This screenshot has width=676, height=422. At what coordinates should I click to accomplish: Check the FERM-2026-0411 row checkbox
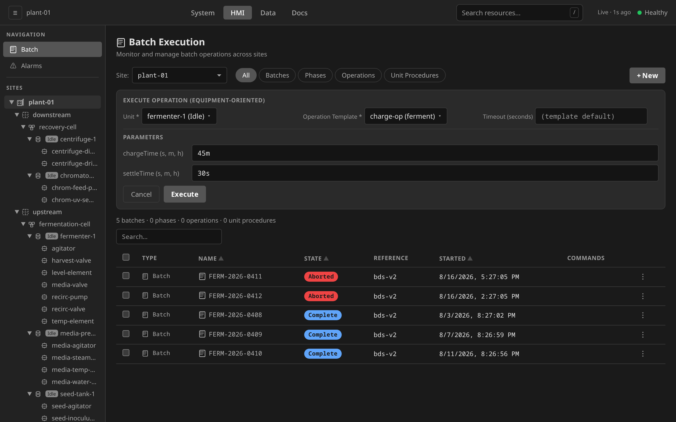click(x=126, y=276)
